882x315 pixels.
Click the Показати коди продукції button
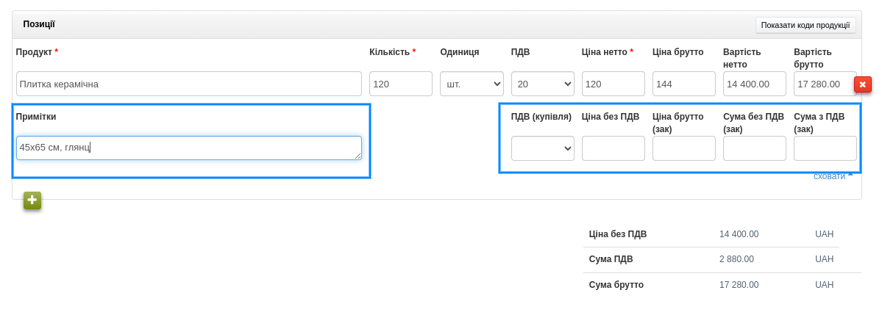click(x=805, y=25)
